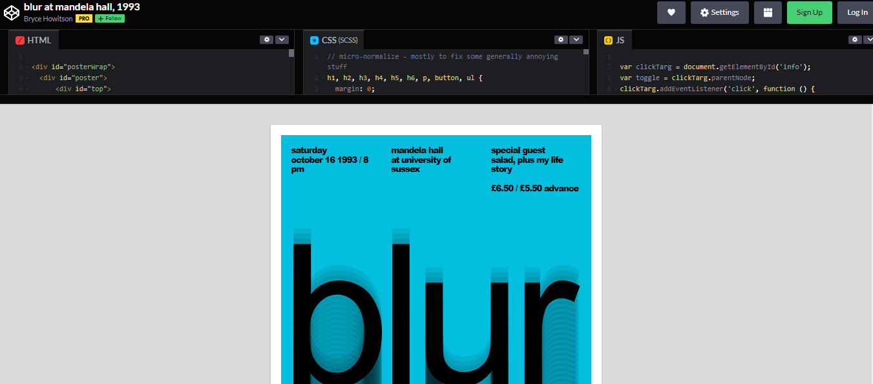This screenshot has width=873, height=384.
Task: Open Bryce Howitson author profile link
Action: pyautogui.click(x=48, y=19)
